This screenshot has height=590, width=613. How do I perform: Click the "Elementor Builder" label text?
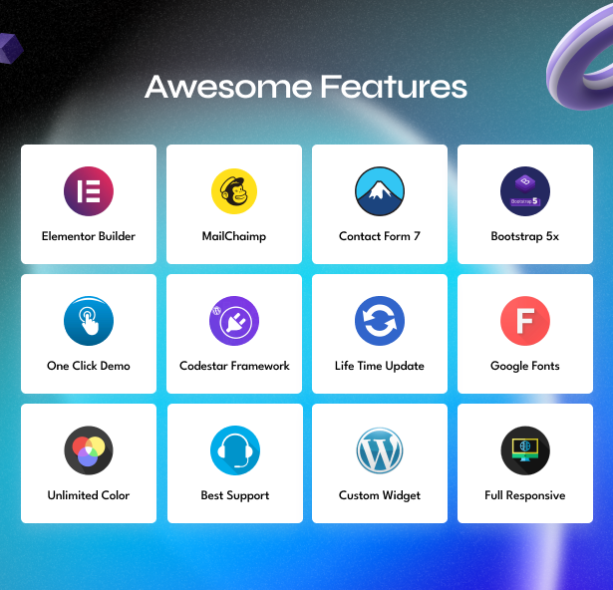89,236
